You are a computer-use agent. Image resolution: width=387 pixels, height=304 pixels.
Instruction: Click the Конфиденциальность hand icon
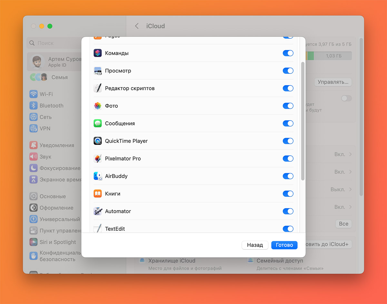[34, 256]
